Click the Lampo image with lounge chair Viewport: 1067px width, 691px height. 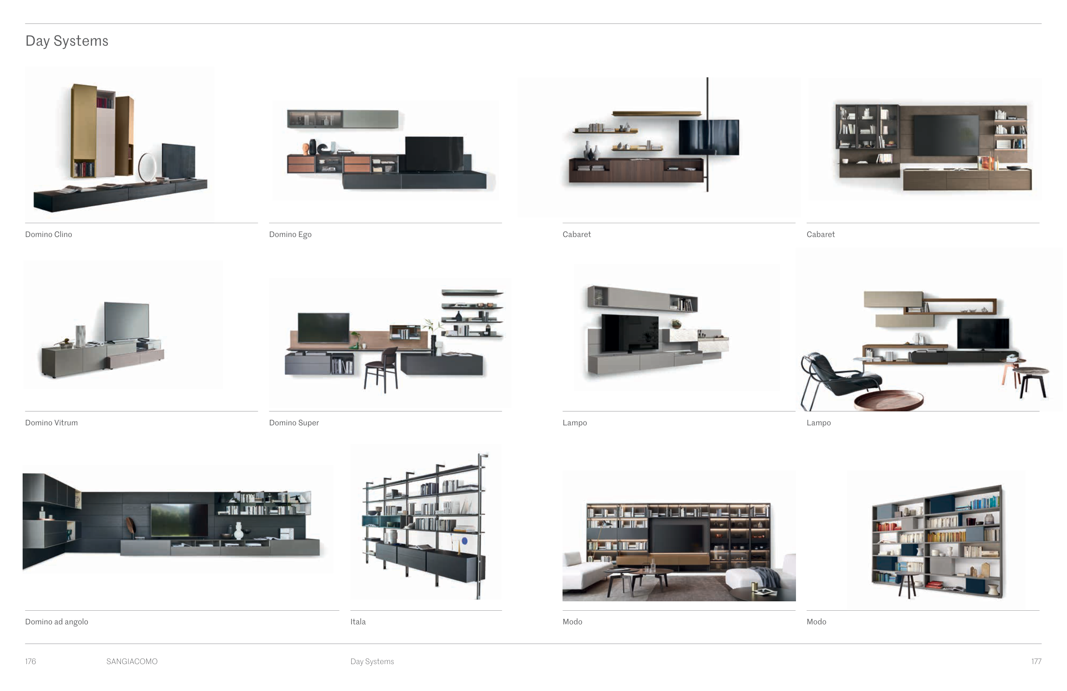pyautogui.click(x=929, y=330)
